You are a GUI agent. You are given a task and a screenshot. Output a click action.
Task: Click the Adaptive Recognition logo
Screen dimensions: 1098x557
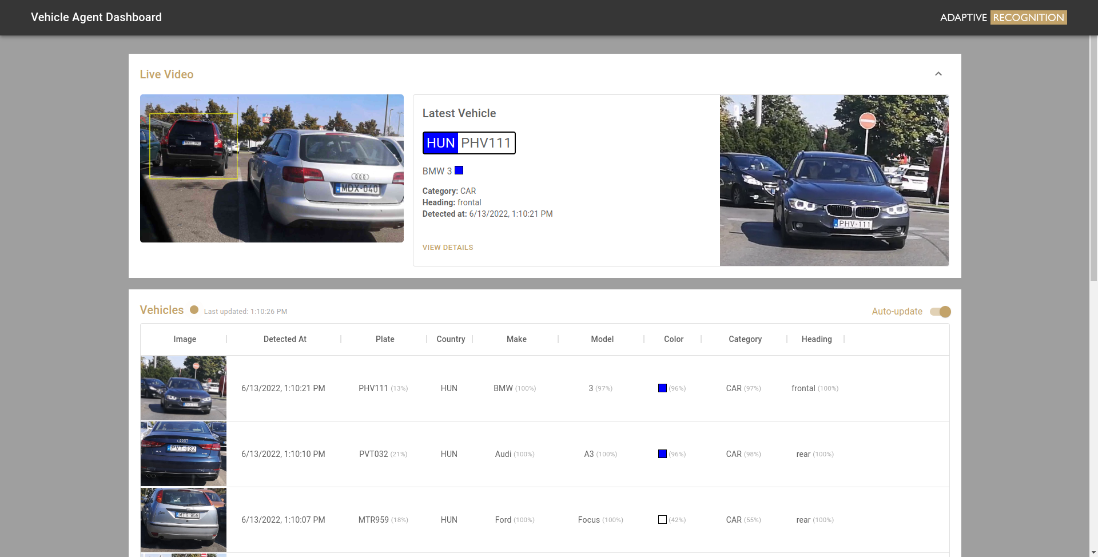pos(1003,18)
